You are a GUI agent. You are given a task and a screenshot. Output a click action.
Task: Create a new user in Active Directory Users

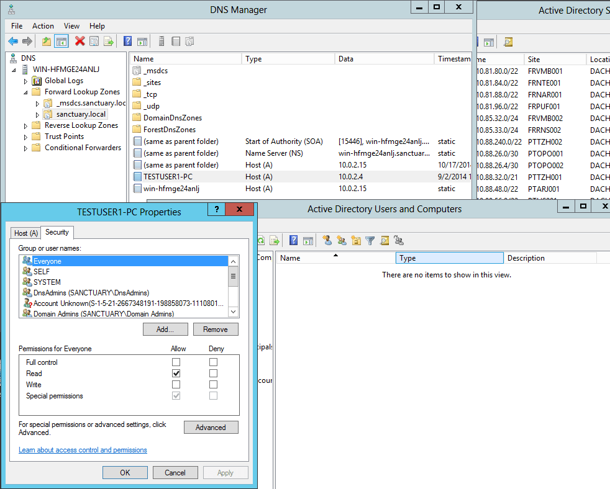tap(328, 240)
